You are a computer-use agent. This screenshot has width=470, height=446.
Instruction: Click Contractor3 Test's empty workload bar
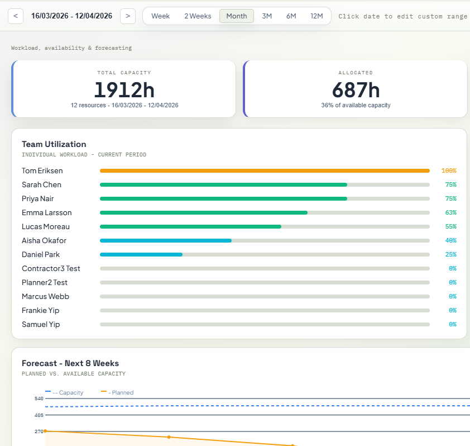coord(263,268)
